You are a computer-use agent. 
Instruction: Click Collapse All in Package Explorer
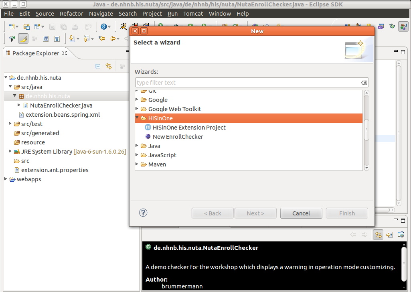point(97,66)
